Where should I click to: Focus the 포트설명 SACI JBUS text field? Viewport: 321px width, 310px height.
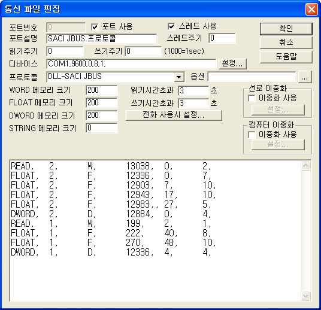(102, 39)
